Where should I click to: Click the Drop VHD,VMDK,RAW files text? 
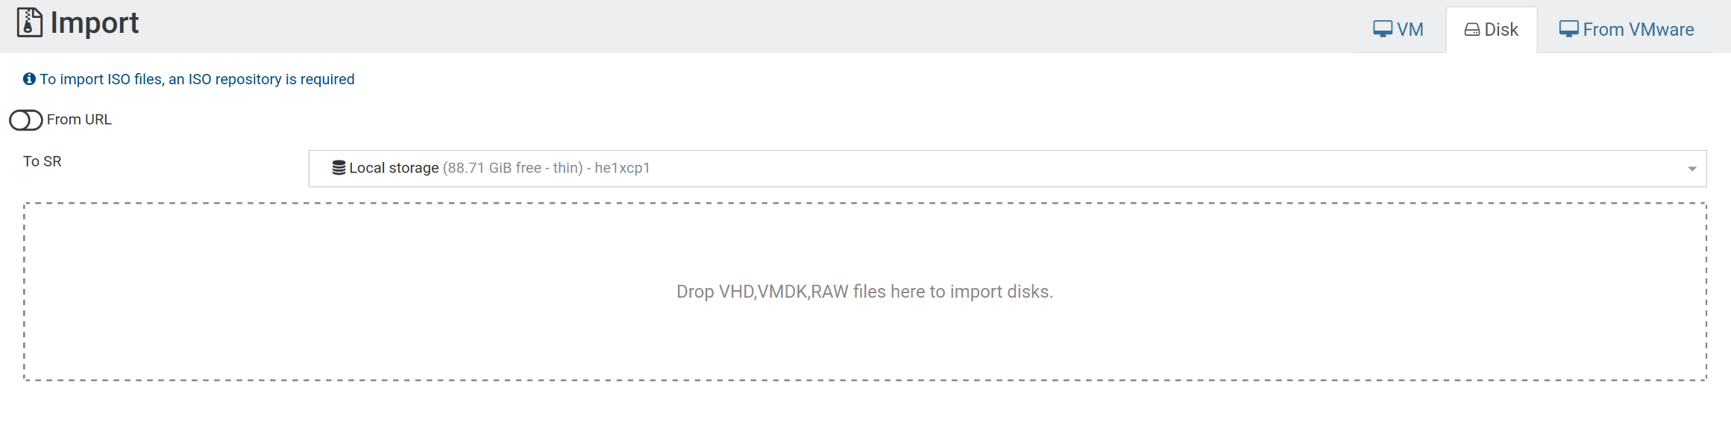865,292
